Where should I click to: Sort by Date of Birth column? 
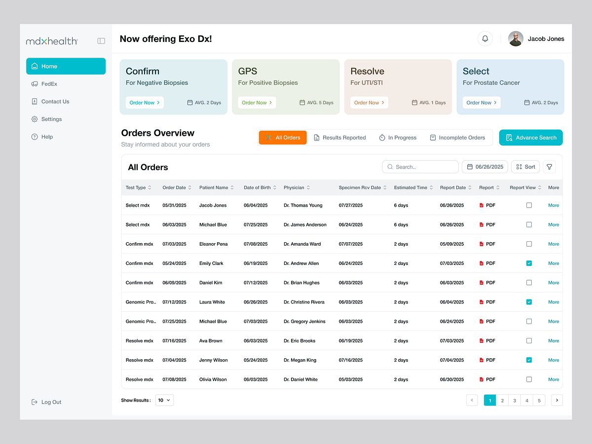tap(260, 187)
